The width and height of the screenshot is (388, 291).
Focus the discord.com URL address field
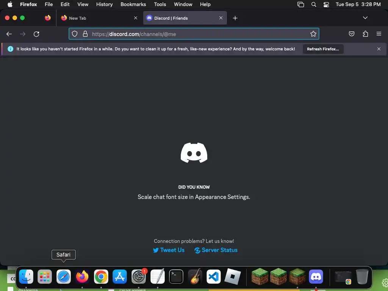[x=194, y=34]
